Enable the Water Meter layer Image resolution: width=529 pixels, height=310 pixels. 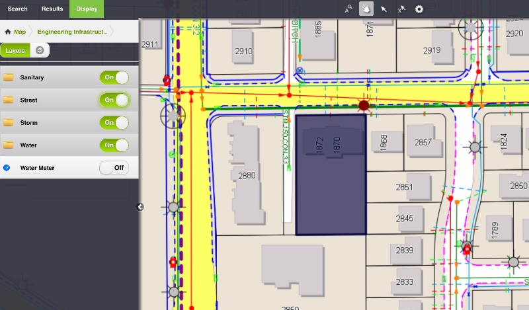coord(114,168)
